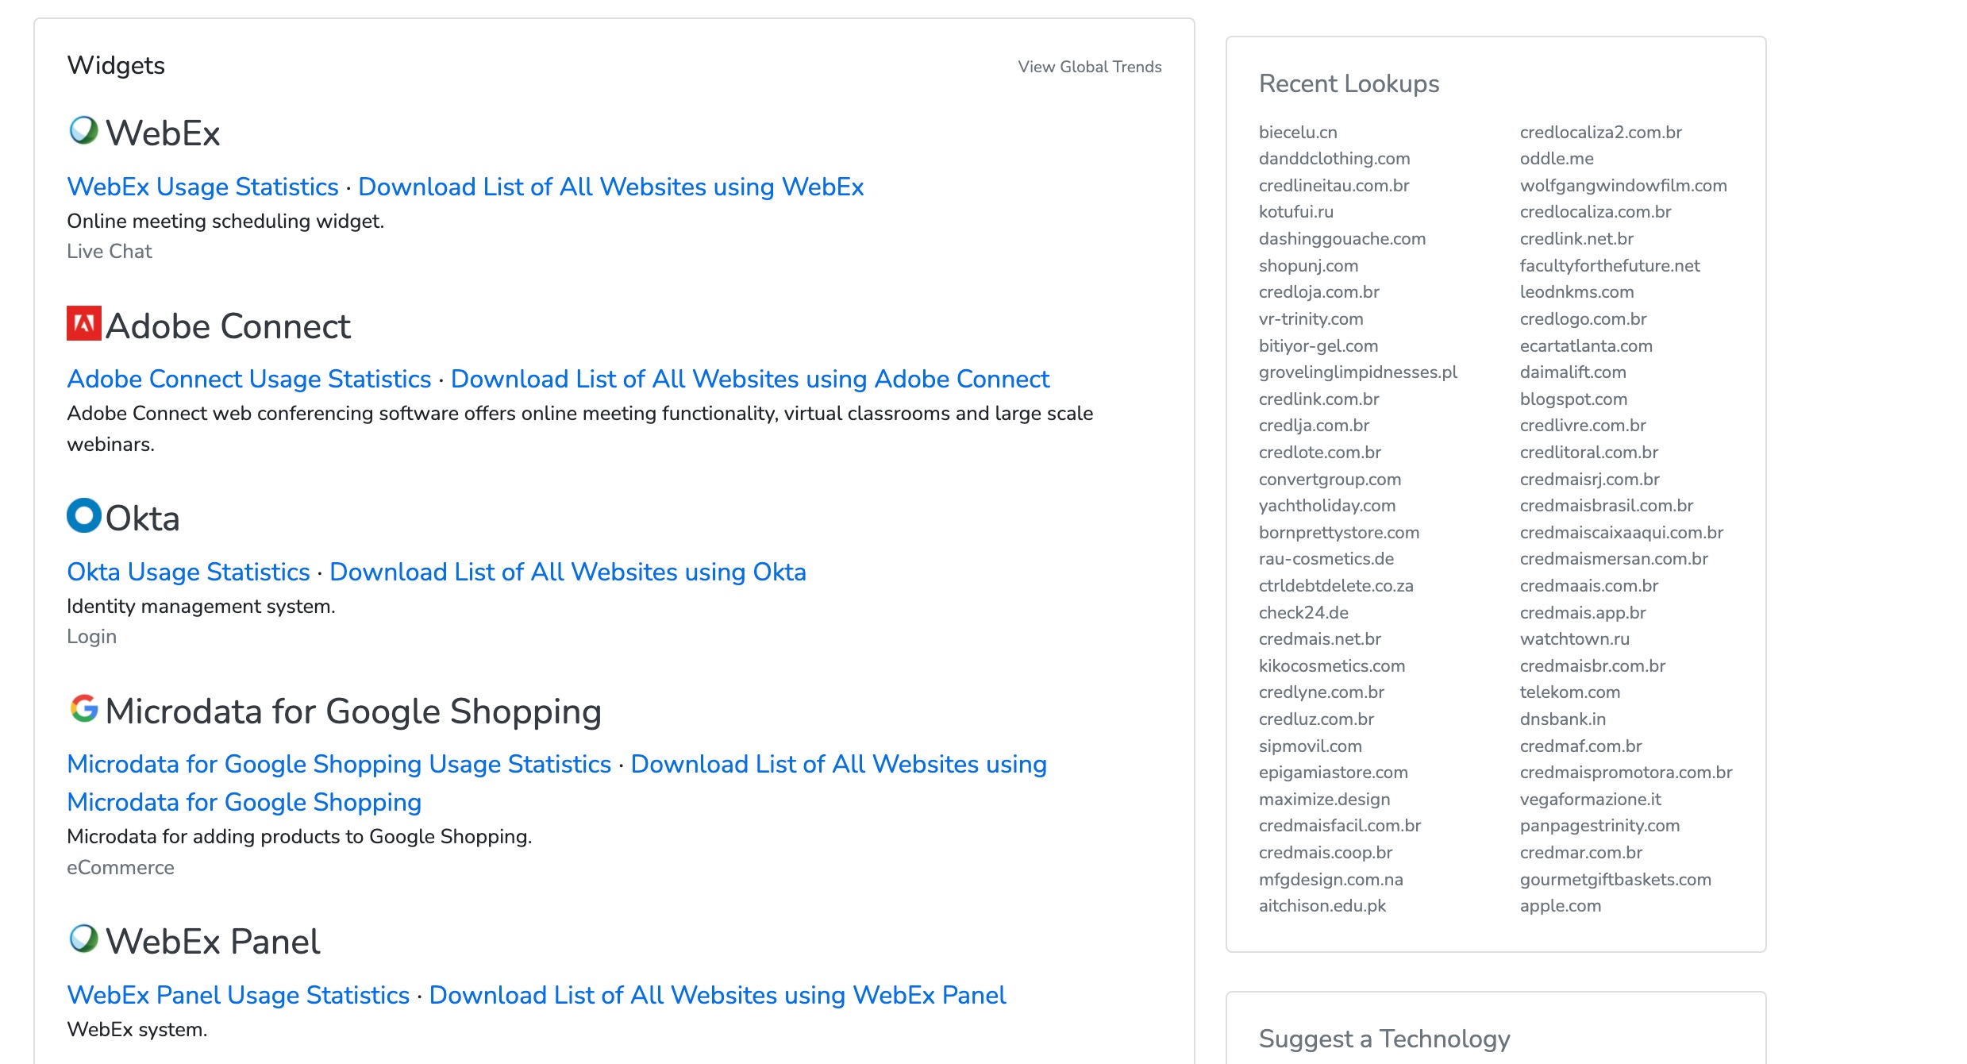Download list of websites using WebEx
Screen dimensions: 1967x1064
[610, 187]
